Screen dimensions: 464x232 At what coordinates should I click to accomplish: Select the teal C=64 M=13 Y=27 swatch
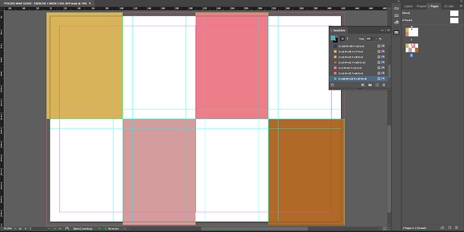[358, 79]
